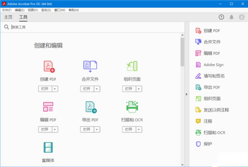This screenshot has width=248, height=167.
Task: Collapse the right pane with the arrow handle
Action: [186, 95]
